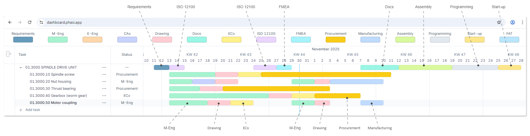Viewport: 530px width, 136px height.
Task: Click the Requirements legend color swatch
Action: [23, 40]
